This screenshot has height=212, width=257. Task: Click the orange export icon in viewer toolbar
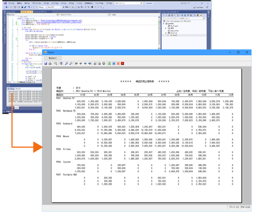118,64
